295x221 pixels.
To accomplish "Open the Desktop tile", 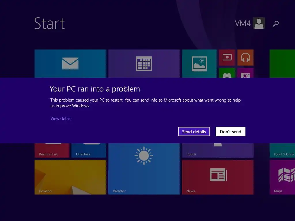I will pos(70,177).
